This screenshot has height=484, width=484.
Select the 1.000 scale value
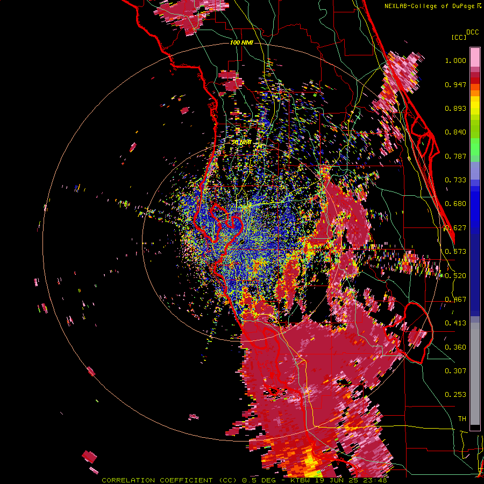455,60
